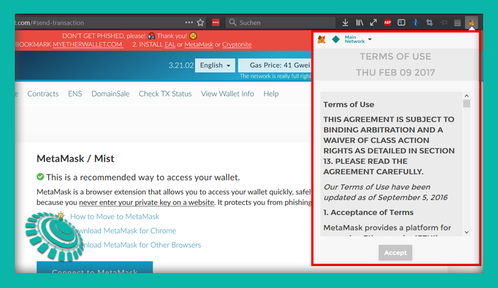
Task: Click the URL address bar text
Action: point(50,23)
